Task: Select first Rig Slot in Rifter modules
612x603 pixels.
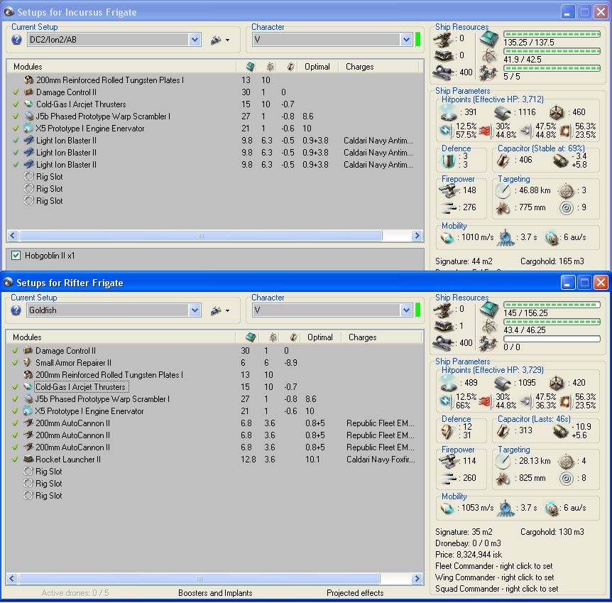Action: coord(49,472)
